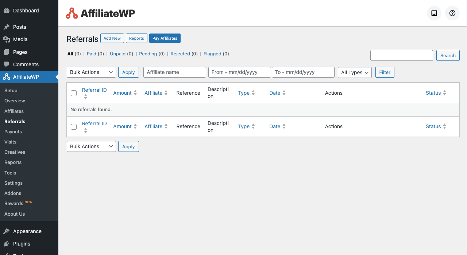Screen dimensions: 467x255
Task: Focus the referrals search text box
Action: pos(402,55)
